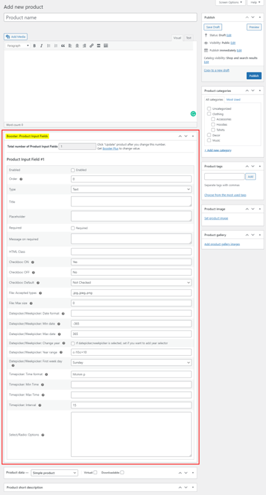Check the Required checkbox
Image resolution: width=266 pixels, height=495 pixels.
click(73, 228)
